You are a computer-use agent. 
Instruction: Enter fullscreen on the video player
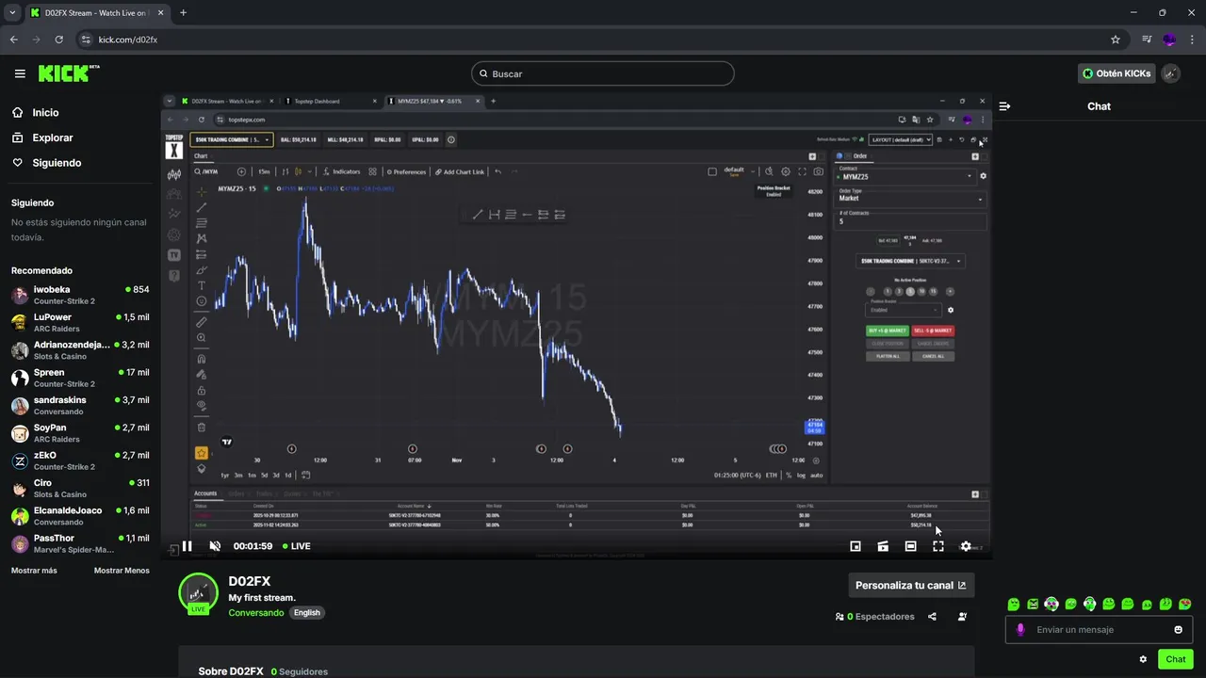938,546
